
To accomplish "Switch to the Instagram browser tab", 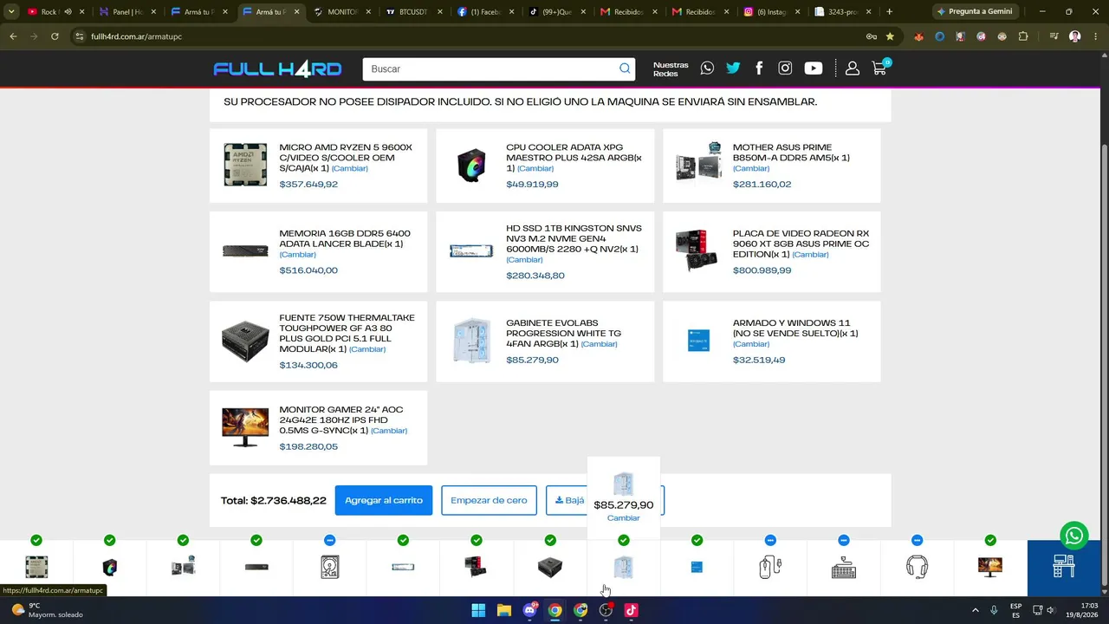I will coord(774,12).
